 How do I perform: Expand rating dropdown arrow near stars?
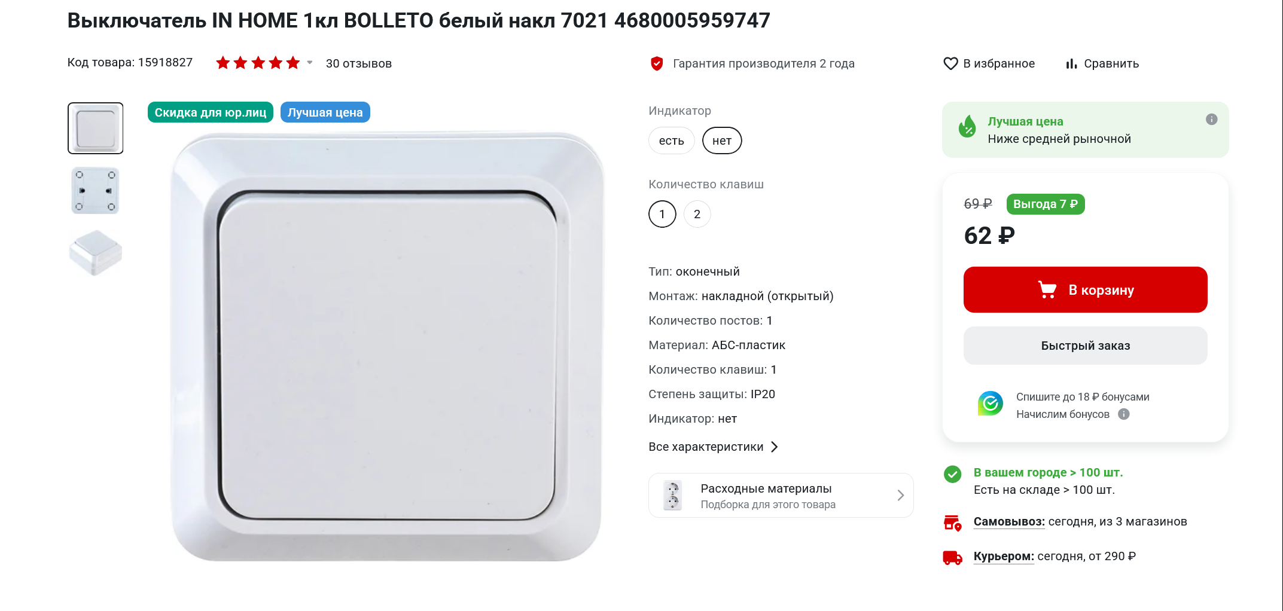coord(310,62)
